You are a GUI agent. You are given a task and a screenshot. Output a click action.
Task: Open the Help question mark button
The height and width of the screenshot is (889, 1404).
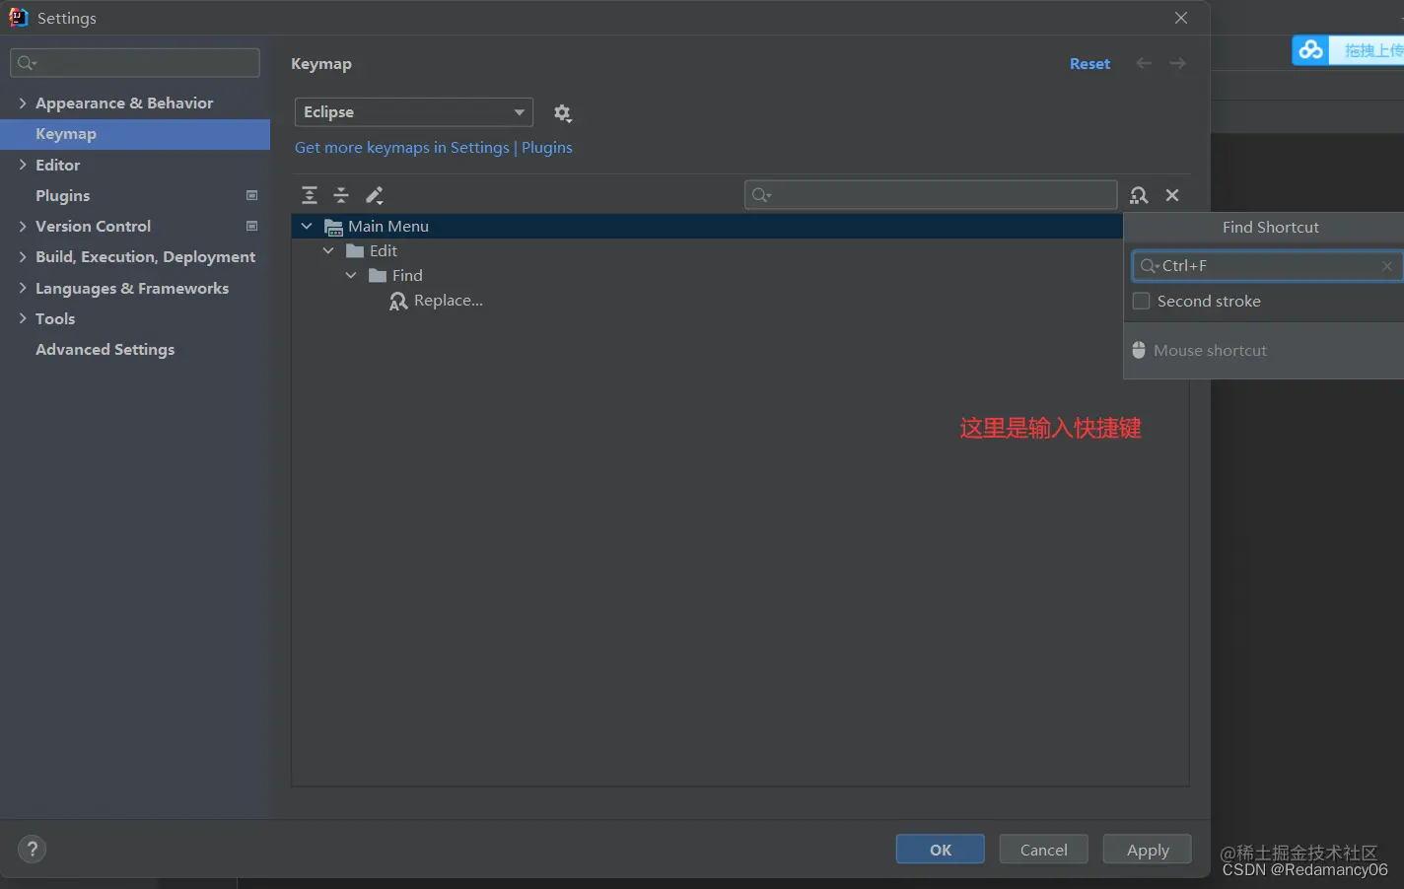[33, 850]
